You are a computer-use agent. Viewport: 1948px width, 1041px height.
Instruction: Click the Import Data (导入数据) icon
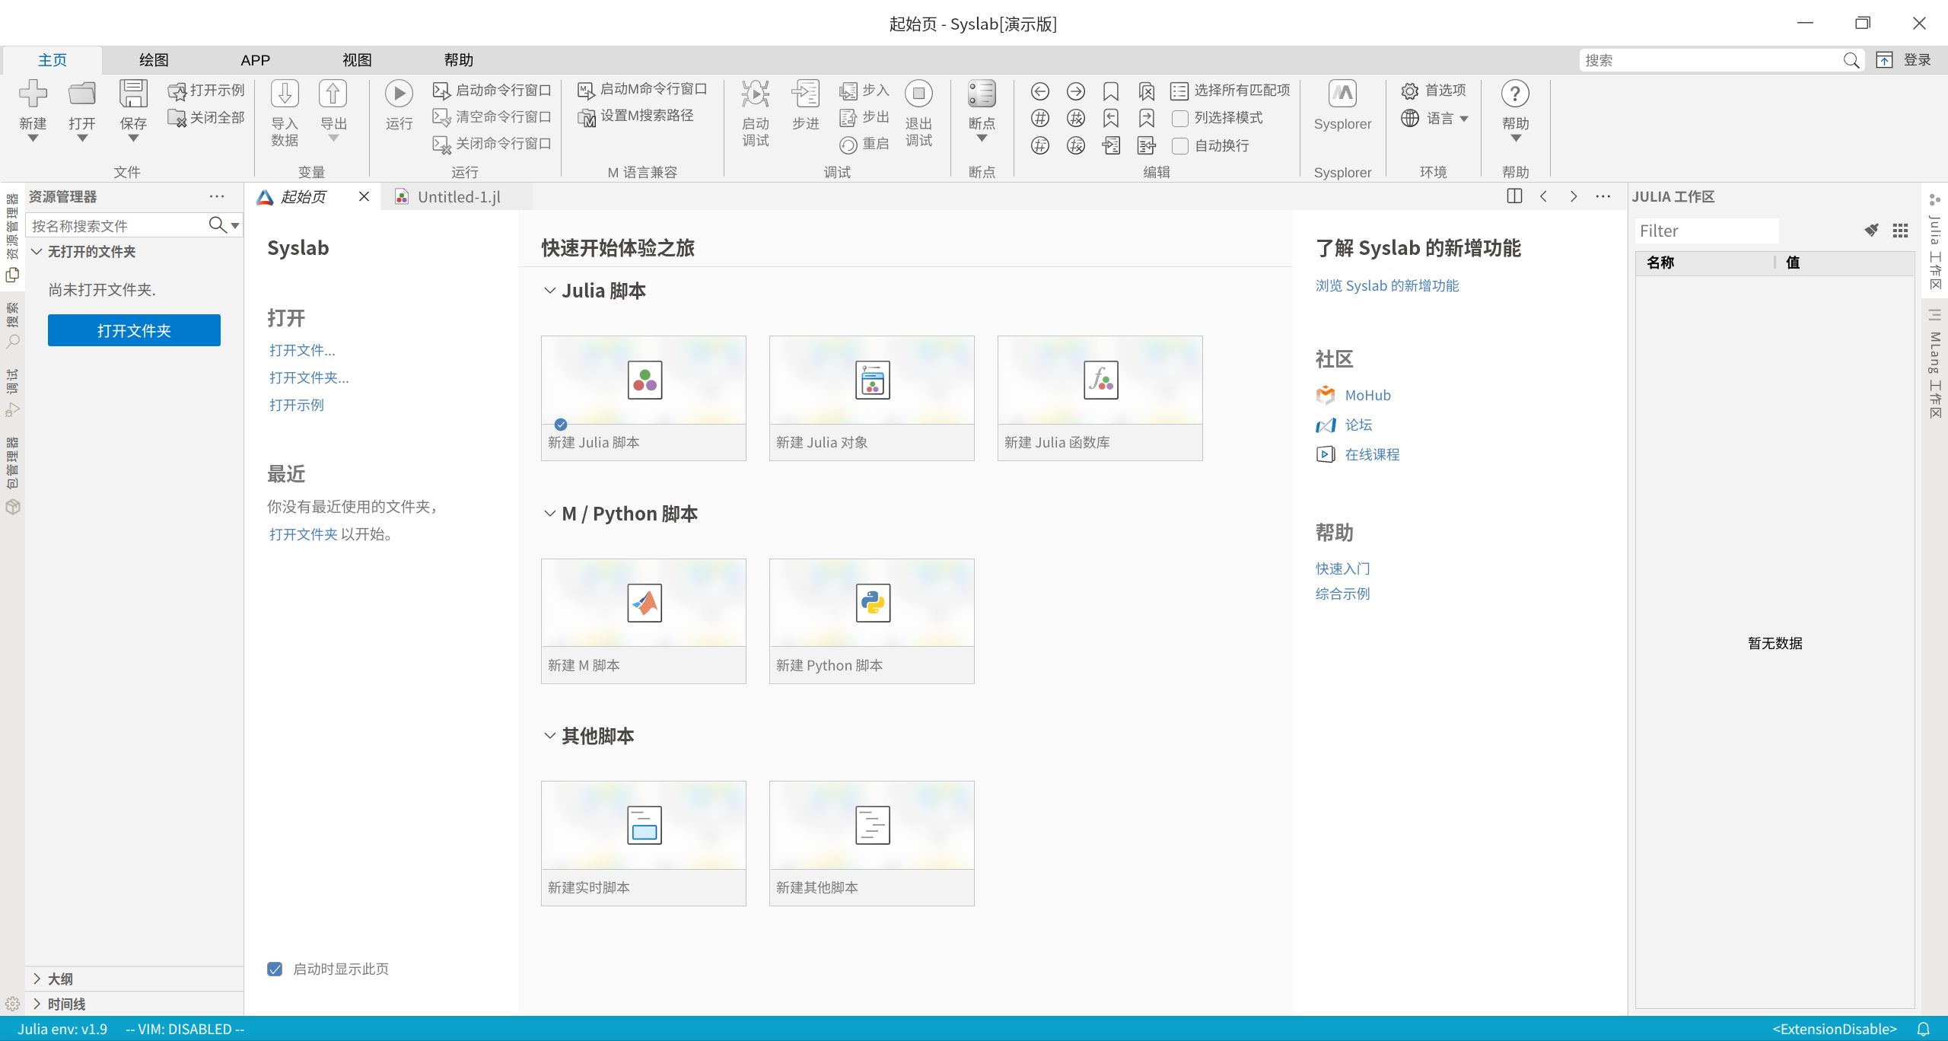285,94
